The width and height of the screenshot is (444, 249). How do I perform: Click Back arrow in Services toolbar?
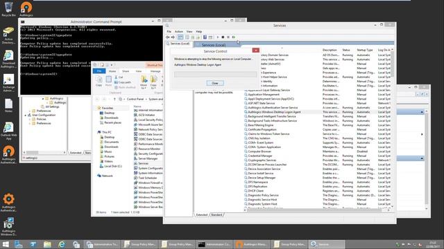[168, 37]
